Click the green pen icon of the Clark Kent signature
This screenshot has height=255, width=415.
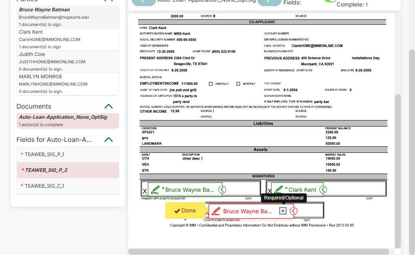[x=278, y=190]
